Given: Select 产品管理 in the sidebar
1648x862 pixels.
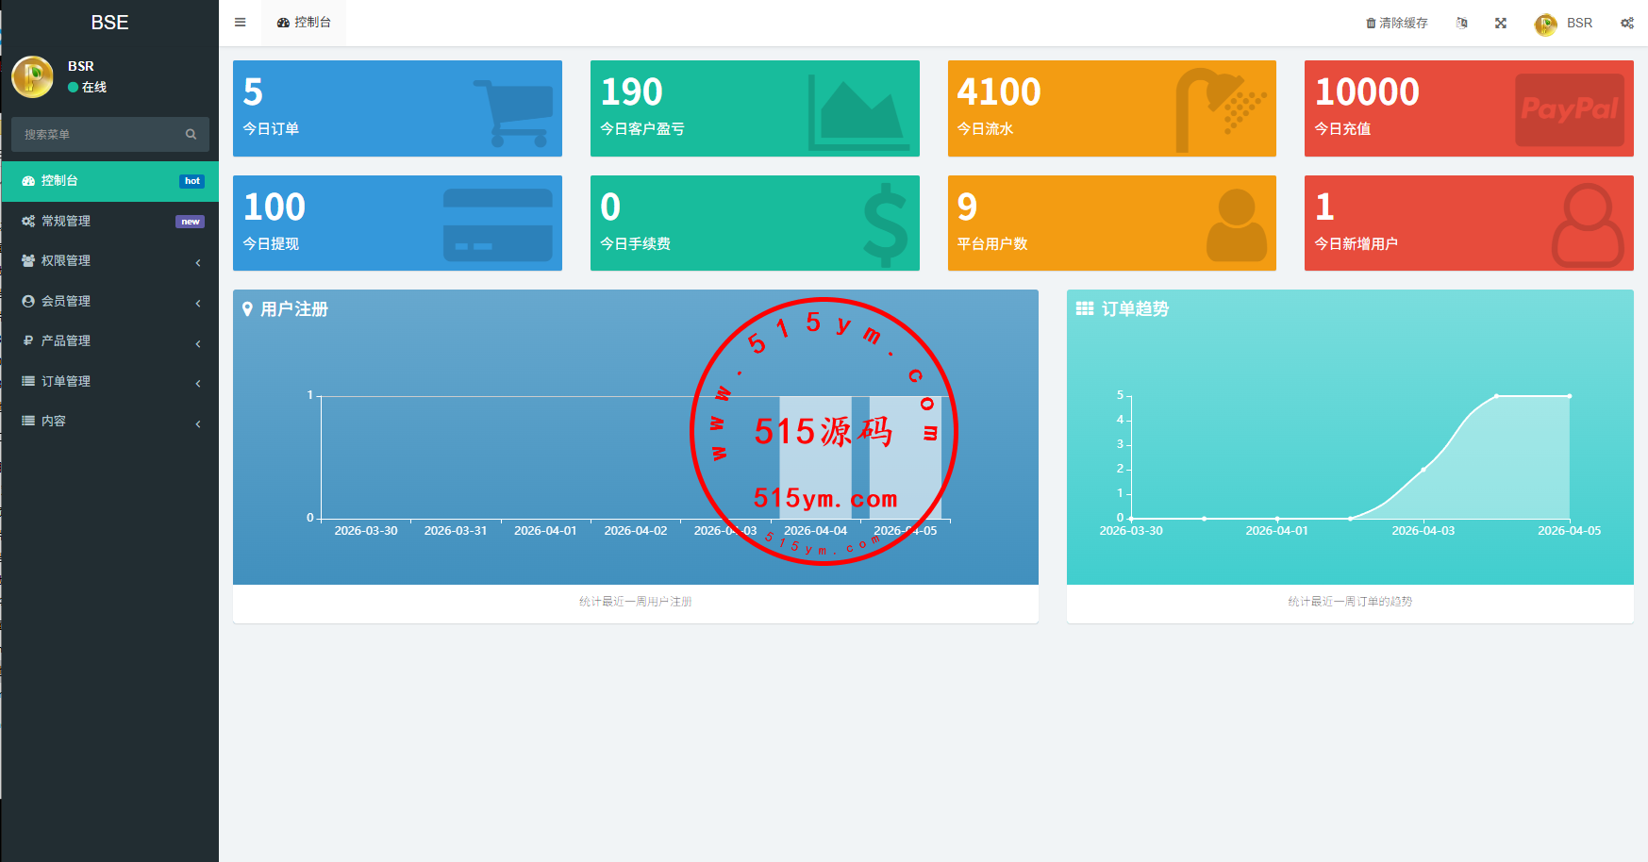Looking at the screenshot, I should (66, 341).
